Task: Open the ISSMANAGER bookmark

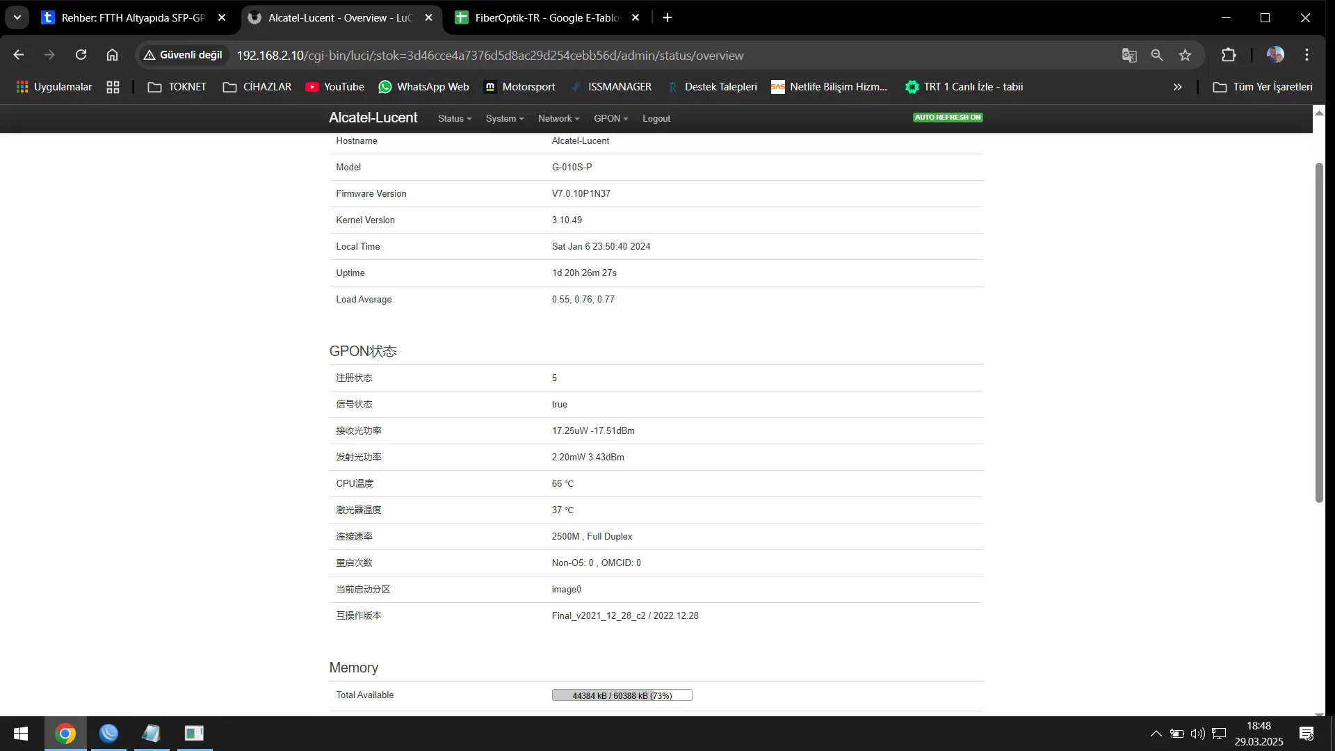Action: (x=610, y=87)
